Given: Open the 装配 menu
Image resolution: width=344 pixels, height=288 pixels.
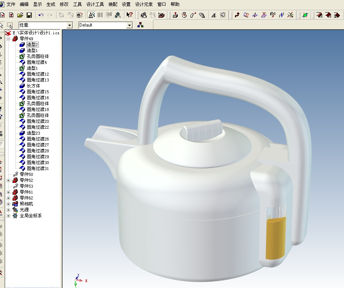Looking at the screenshot, I should [x=113, y=4].
